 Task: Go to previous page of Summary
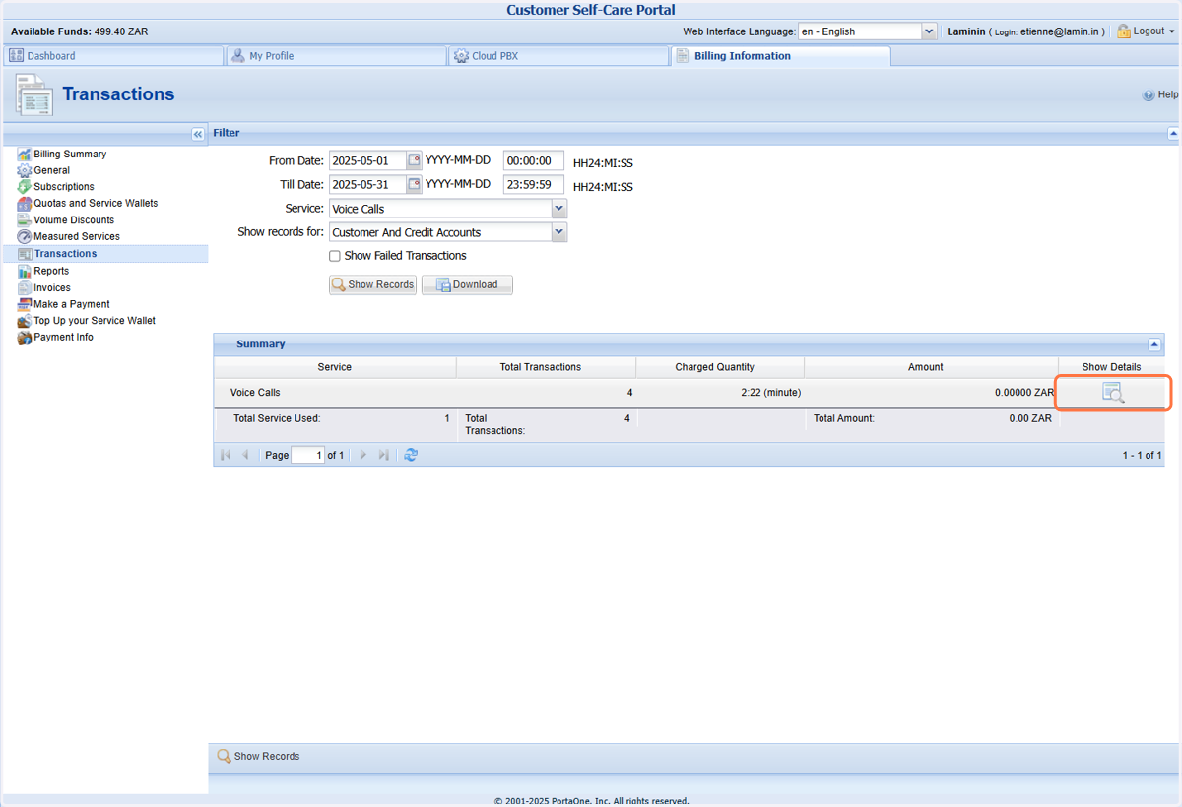(x=245, y=455)
